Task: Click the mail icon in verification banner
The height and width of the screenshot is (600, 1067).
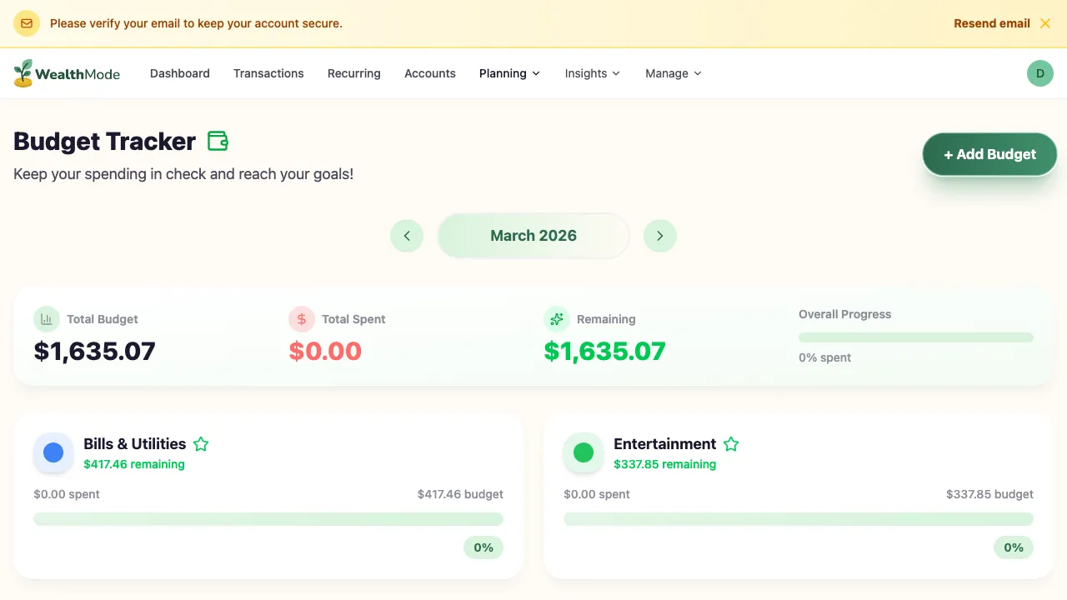Action: point(27,23)
